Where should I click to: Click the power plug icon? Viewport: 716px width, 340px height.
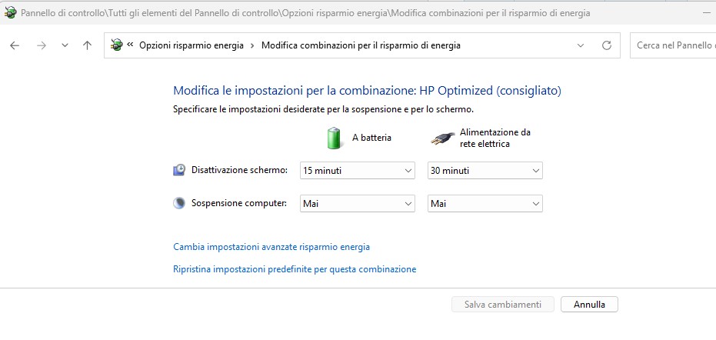(440, 138)
